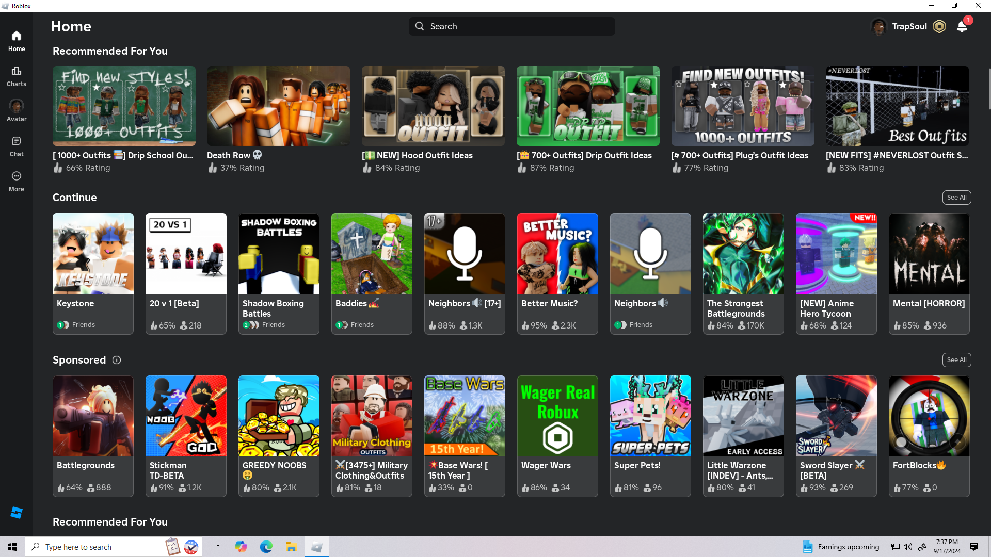Click the Roblox Studio logo in the sidebar

tap(17, 513)
